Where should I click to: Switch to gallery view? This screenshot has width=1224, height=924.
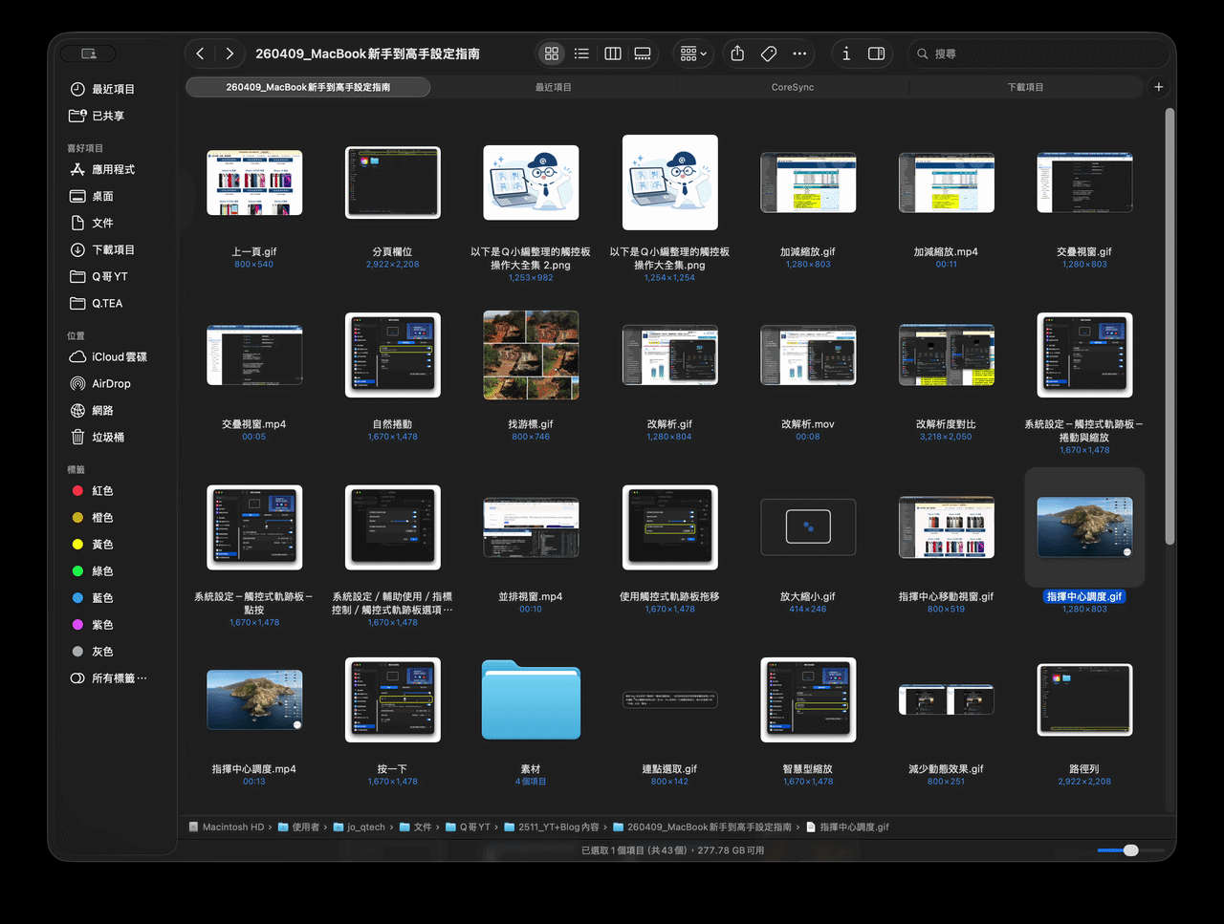click(x=643, y=54)
